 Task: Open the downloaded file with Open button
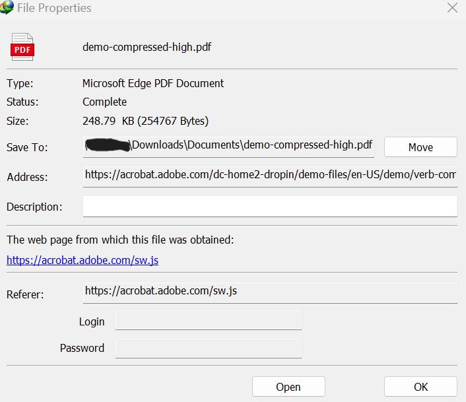click(x=288, y=387)
